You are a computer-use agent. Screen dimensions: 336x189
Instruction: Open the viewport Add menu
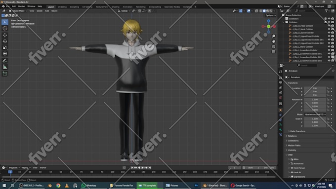(47, 11)
